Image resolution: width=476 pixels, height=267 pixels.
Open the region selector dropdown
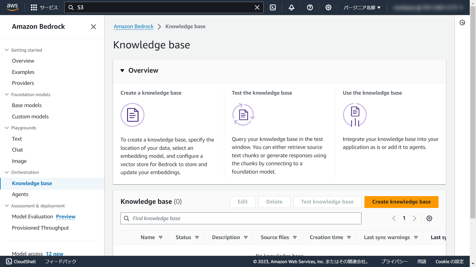pos(362,7)
